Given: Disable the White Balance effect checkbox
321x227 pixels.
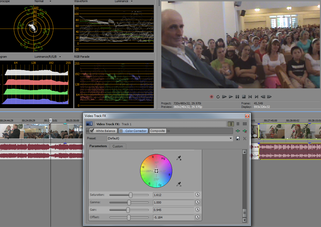Looking at the screenshot, I should click(x=92, y=131).
